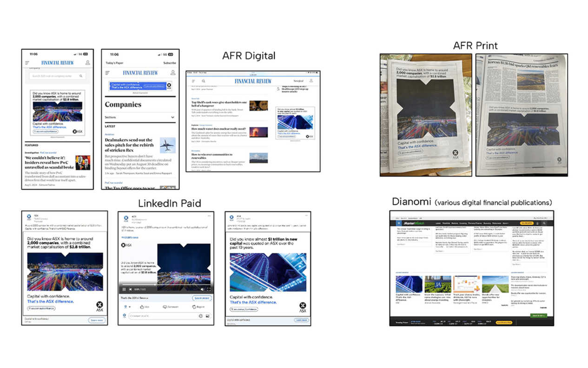Click Newsfeed in AFR tablet header
Image resolution: width=588 pixels, height=368 pixels.
297,81
